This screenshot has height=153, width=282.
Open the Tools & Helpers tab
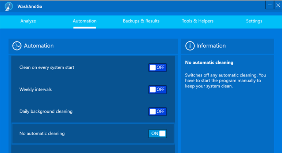(x=198, y=21)
